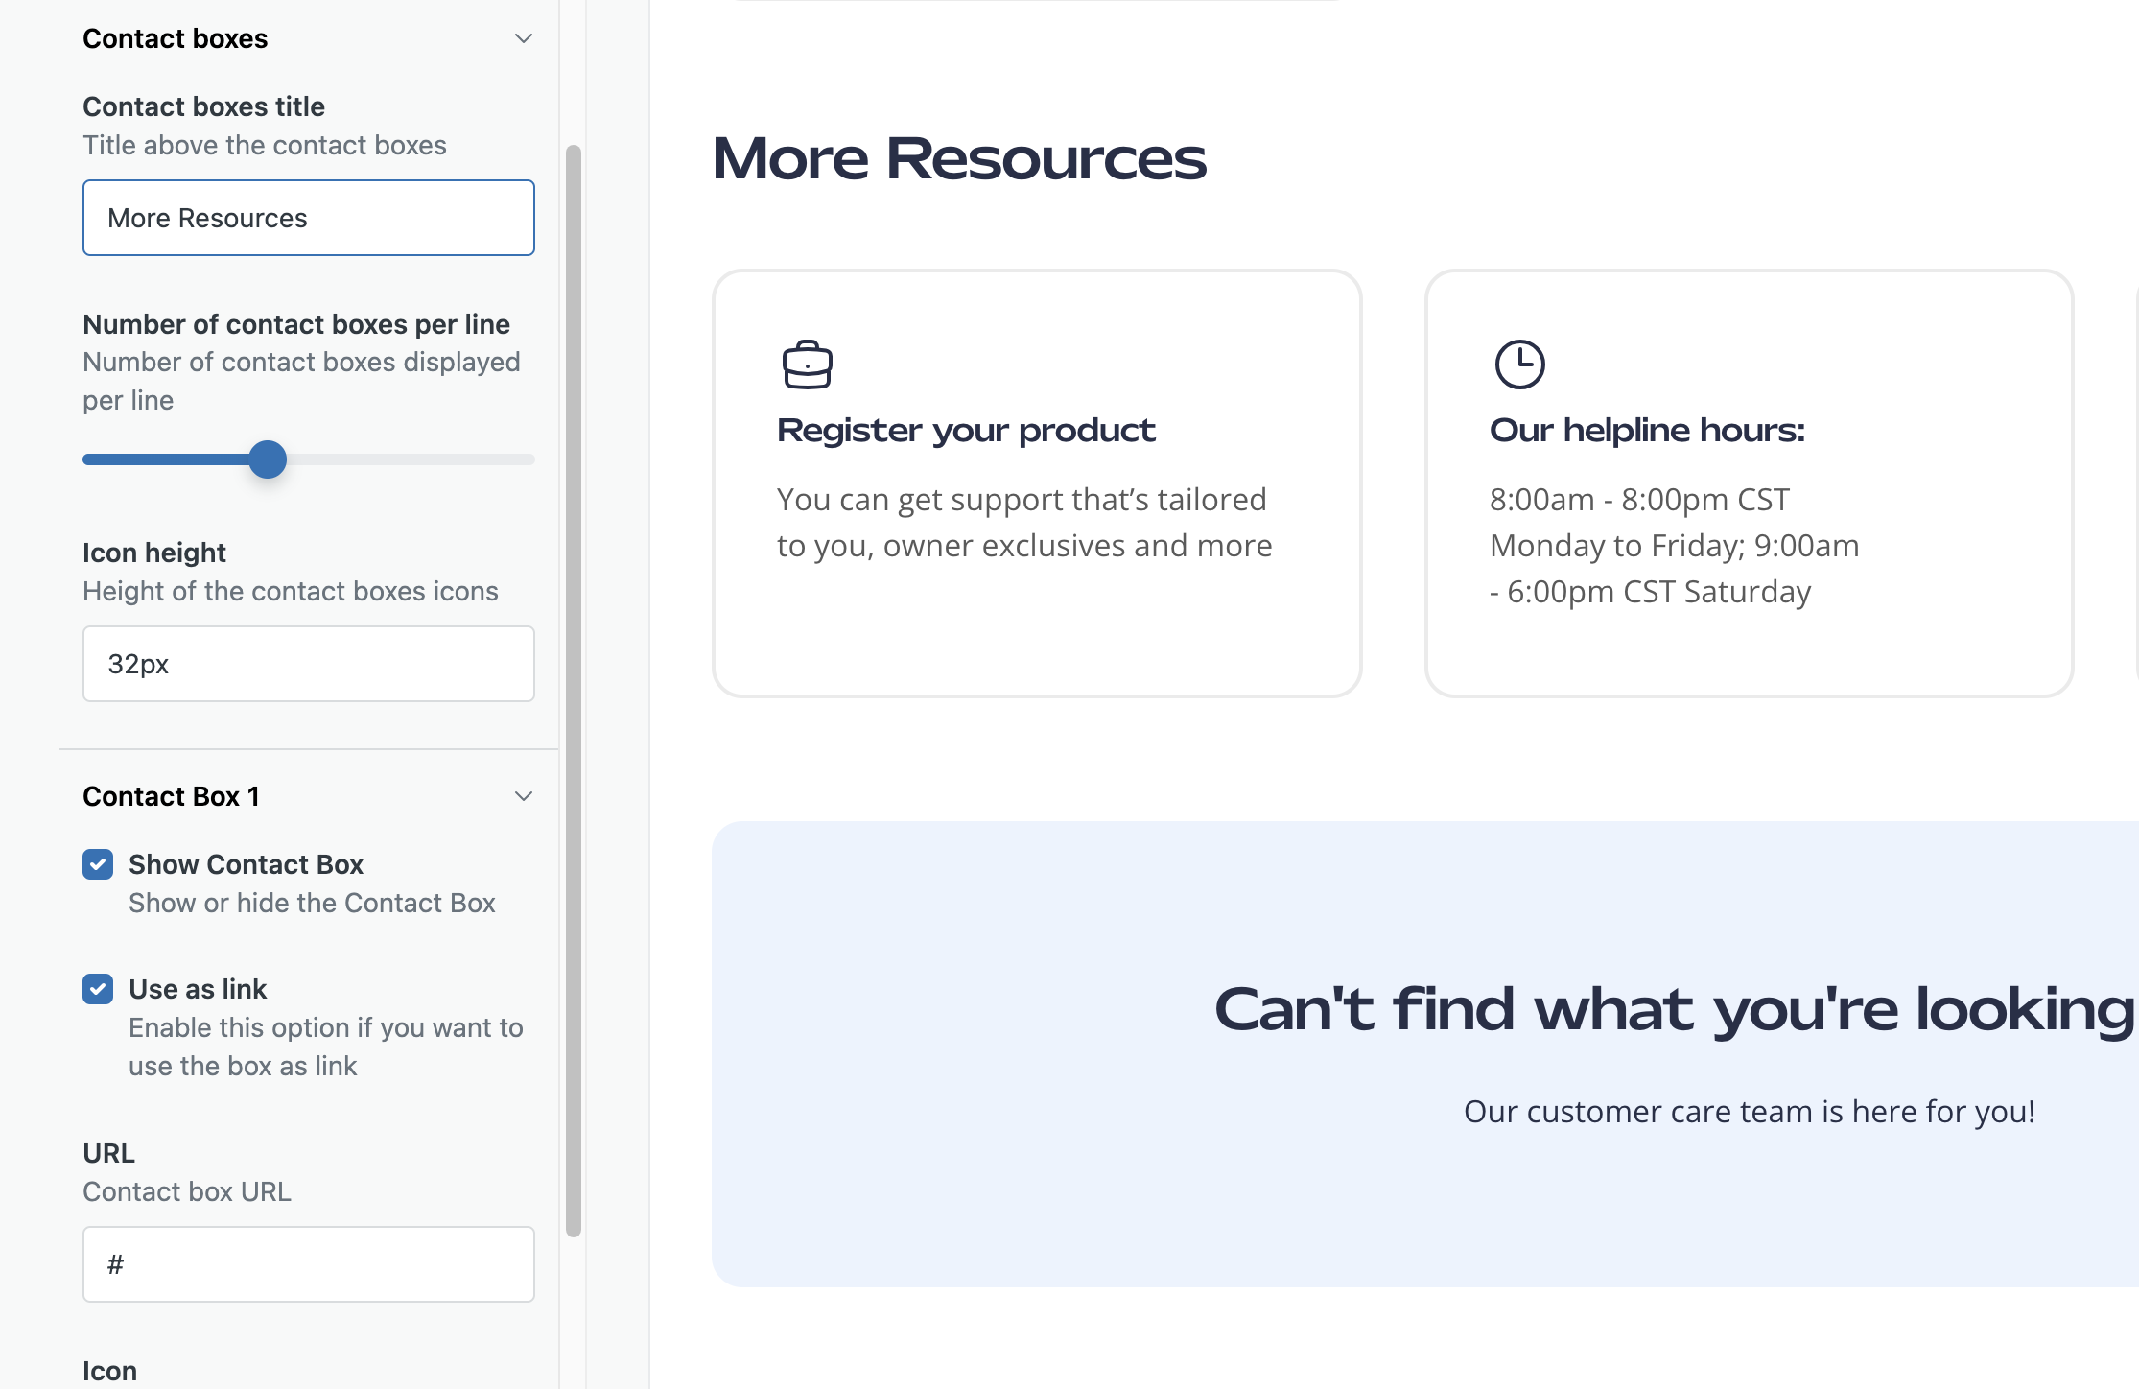Screen dimensions: 2139x1389
Task: Click the customer care team subtitle text
Action: tap(1749, 1112)
